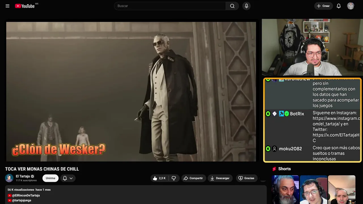Image resolution: width=363 pixels, height=204 pixels.
Task: Open the third Short thumbnail
Action: tap(341, 190)
